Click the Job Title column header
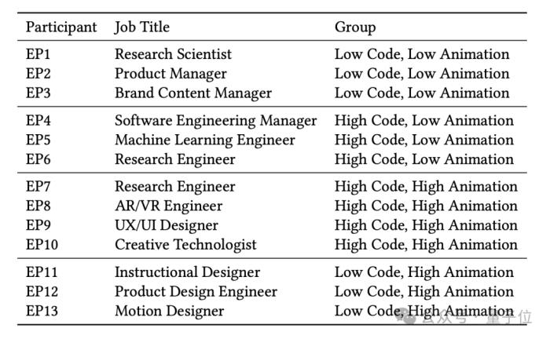The width and height of the screenshot is (550, 339). tap(142, 27)
